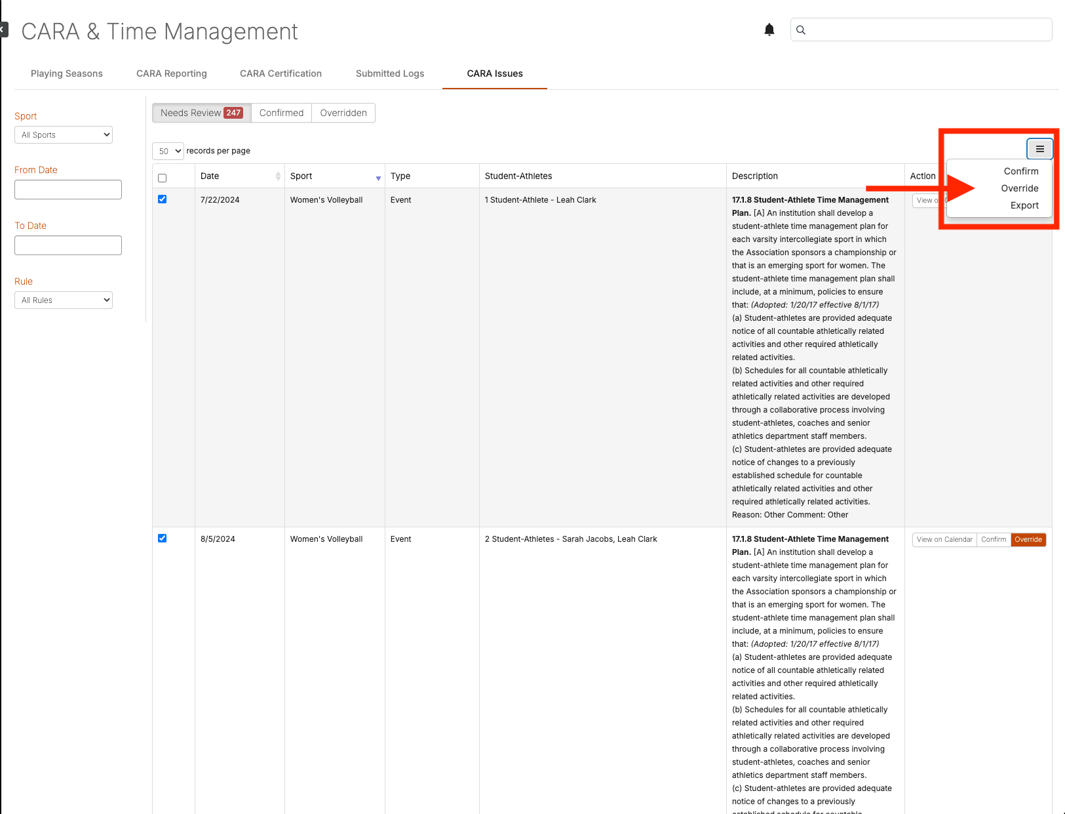Open the All Rules dropdown
Screen dimensions: 1065x814
pyautogui.click(x=64, y=300)
